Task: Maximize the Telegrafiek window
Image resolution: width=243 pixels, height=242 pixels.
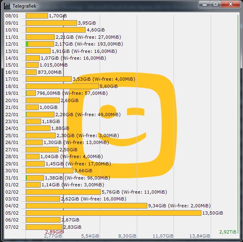Action: click(216, 4)
